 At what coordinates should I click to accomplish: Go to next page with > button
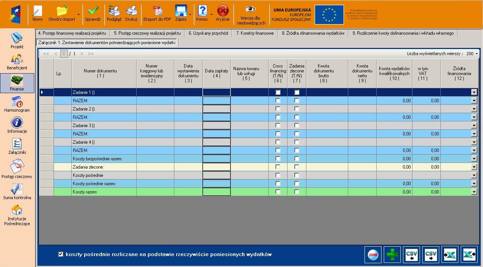point(82,54)
